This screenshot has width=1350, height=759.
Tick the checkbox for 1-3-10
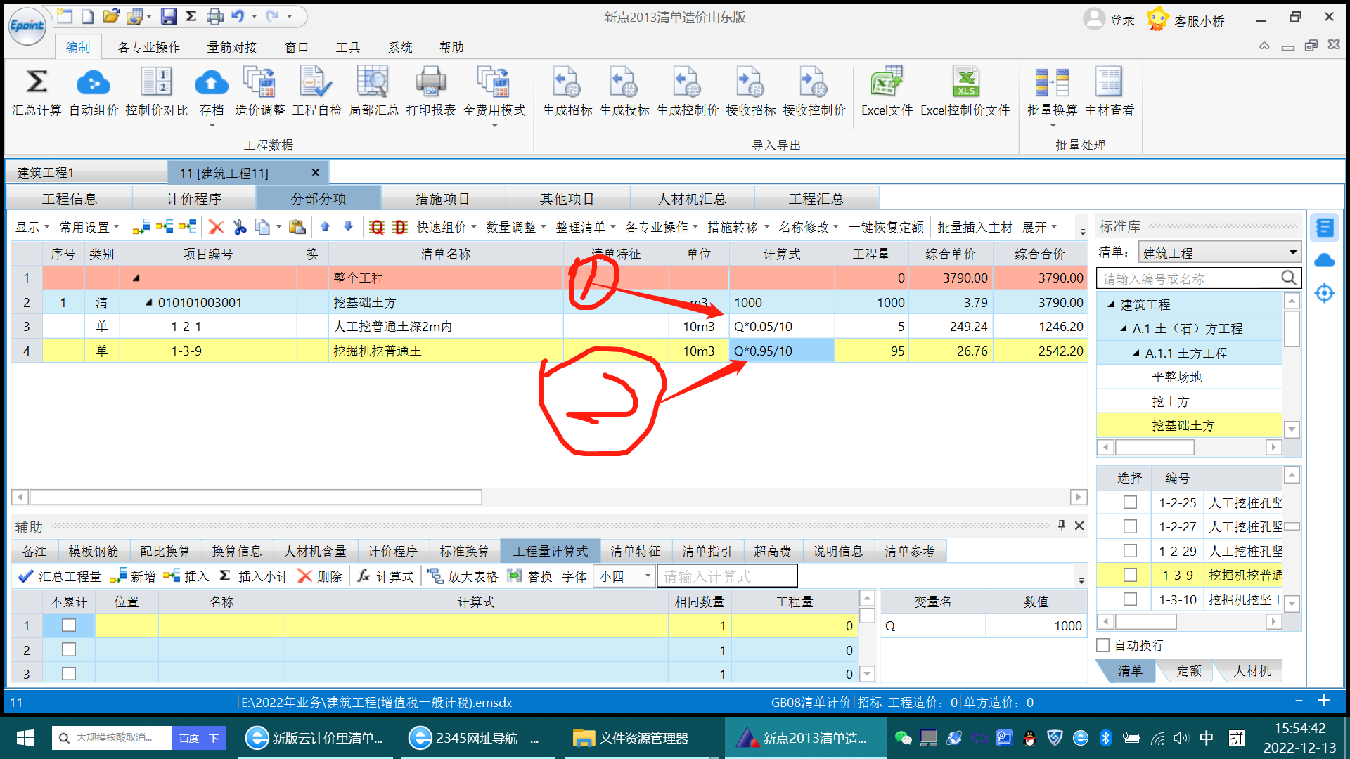point(1130,599)
